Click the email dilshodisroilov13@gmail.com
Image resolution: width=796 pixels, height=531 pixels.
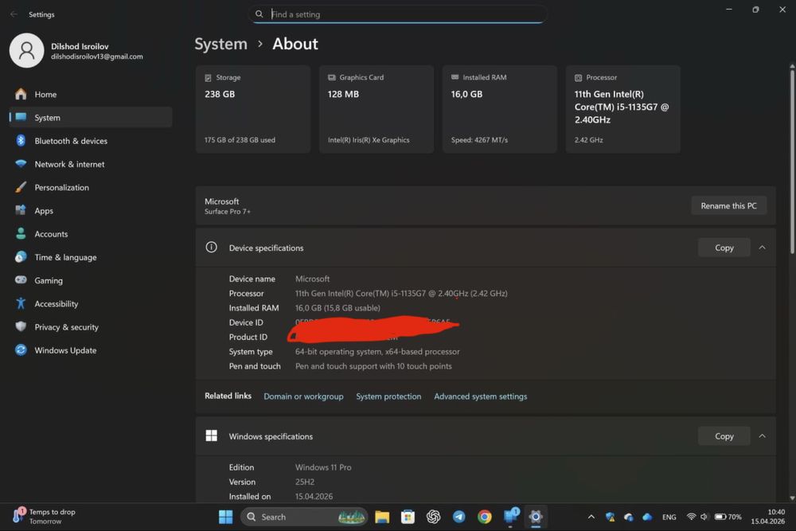pos(97,57)
